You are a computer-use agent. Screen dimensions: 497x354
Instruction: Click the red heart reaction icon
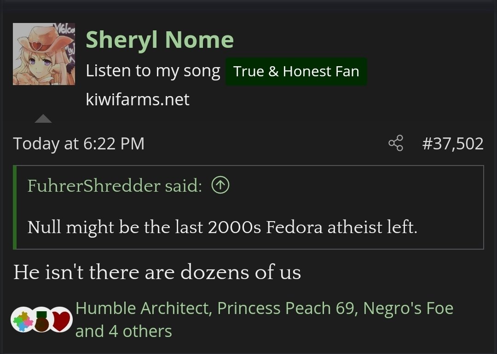tap(61, 320)
